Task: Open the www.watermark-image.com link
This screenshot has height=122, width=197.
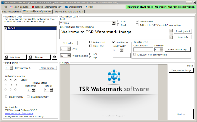Action: (x=19, y=113)
